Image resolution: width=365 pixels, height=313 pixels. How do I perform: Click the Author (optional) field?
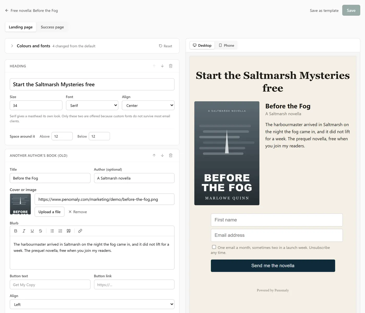[x=134, y=178]
